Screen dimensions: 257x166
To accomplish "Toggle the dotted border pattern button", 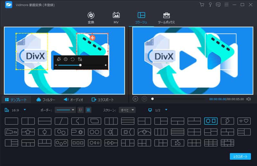I will pos(81,110).
